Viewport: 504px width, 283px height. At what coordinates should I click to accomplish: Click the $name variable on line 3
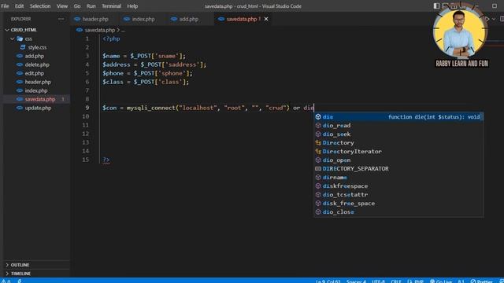[111, 56]
